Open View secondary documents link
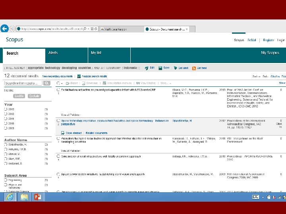The image size is (286, 214). pos(57,76)
